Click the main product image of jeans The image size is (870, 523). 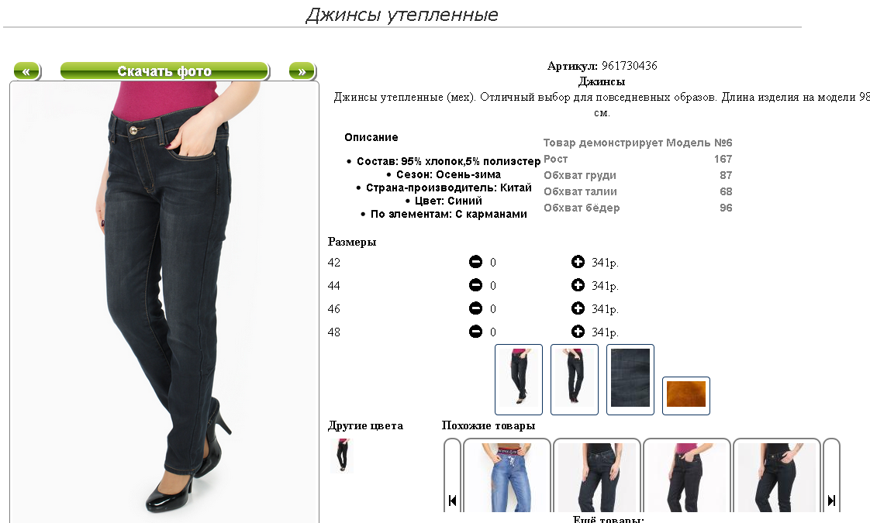click(x=164, y=302)
